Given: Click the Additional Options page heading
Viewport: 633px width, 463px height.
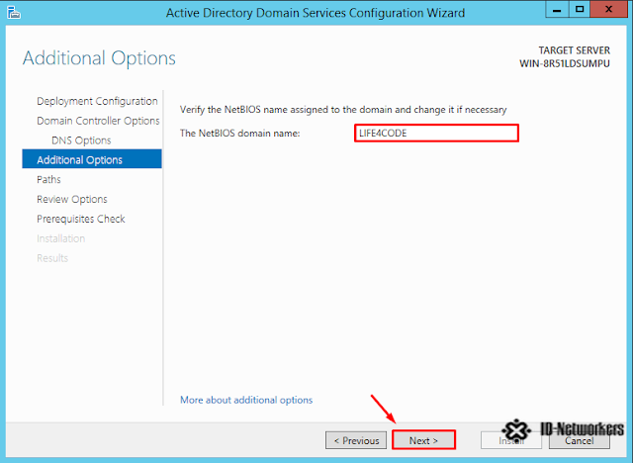Looking at the screenshot, I should click(x=99, y=58).
